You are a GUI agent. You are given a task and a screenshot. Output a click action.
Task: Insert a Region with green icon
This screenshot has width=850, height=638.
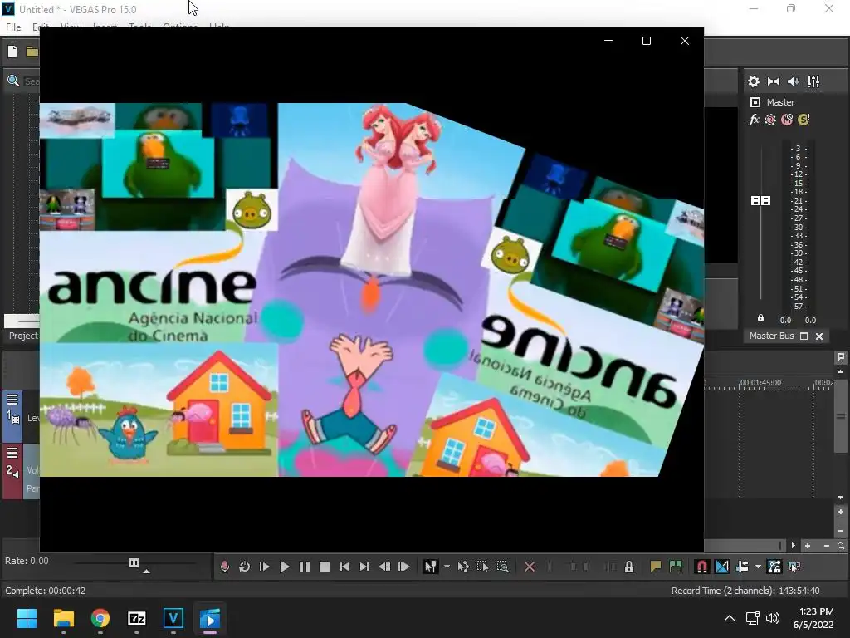click(676, 567)
